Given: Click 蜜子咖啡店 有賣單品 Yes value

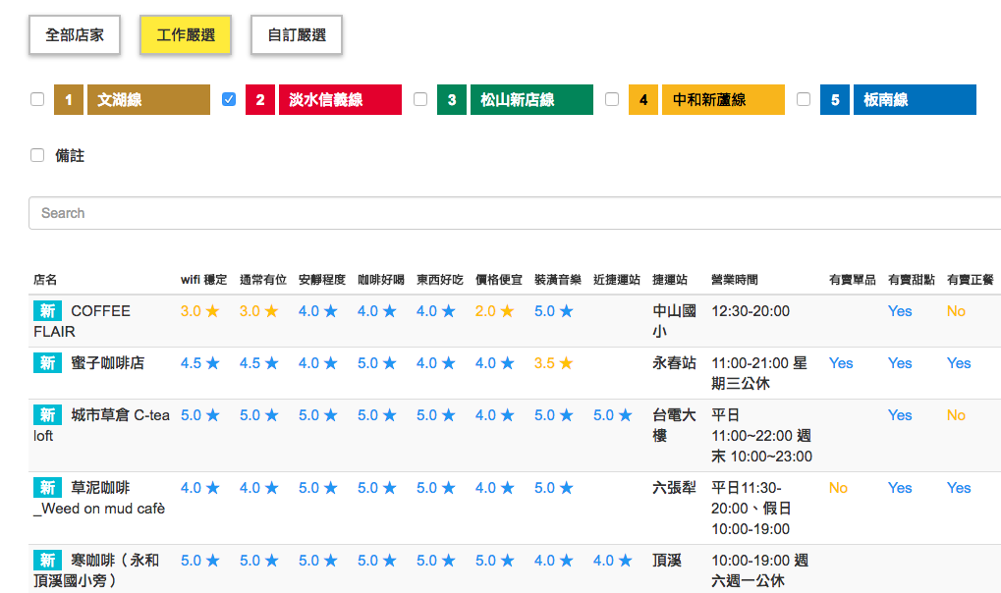Looking at the screenshot, I should tap(841, 363).
